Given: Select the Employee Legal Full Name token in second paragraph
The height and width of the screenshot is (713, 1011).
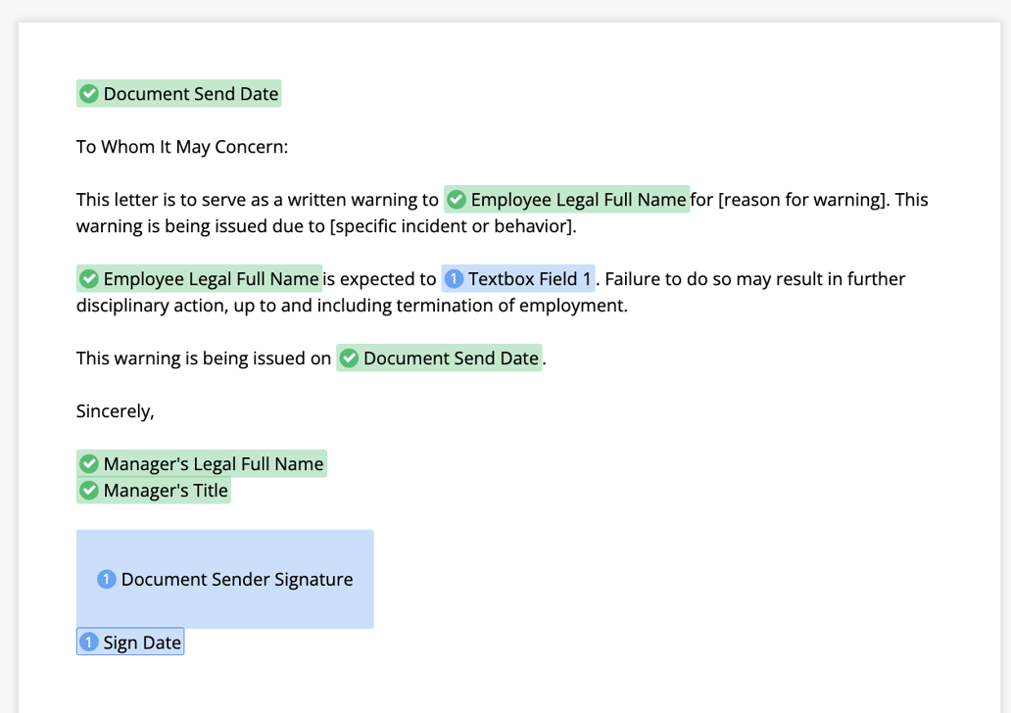Looking at the screenshot, I should pyautogui.click(x=199, y=278).
